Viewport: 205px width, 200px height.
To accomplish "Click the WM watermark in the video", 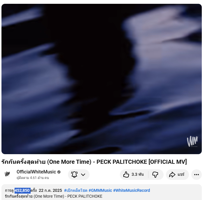I will [x=192, y=141].
